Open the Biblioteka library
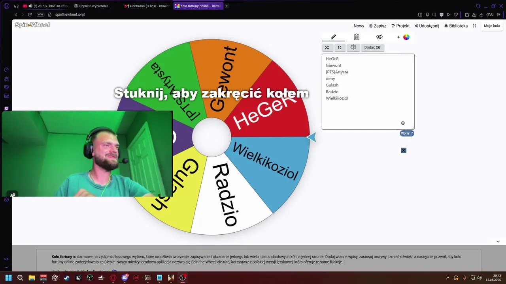Image resolution: width=506 pixels, height=284 pixels. [x=456, y=26]
